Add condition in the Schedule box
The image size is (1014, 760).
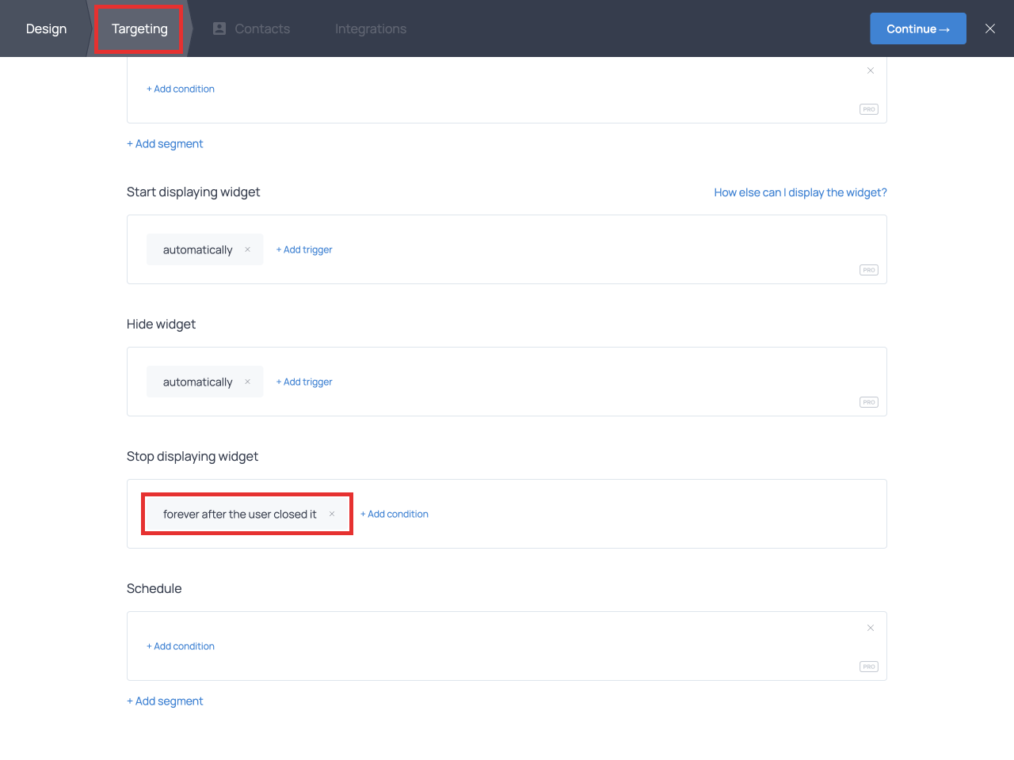click(181, 646)
